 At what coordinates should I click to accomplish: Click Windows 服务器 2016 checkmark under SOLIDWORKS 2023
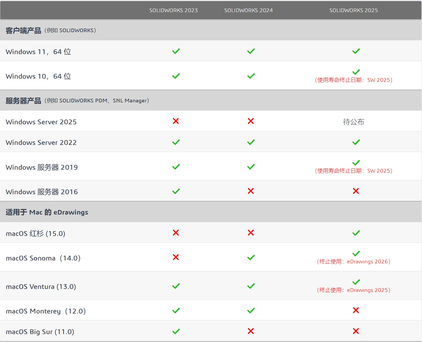click(x=176, y=191)
